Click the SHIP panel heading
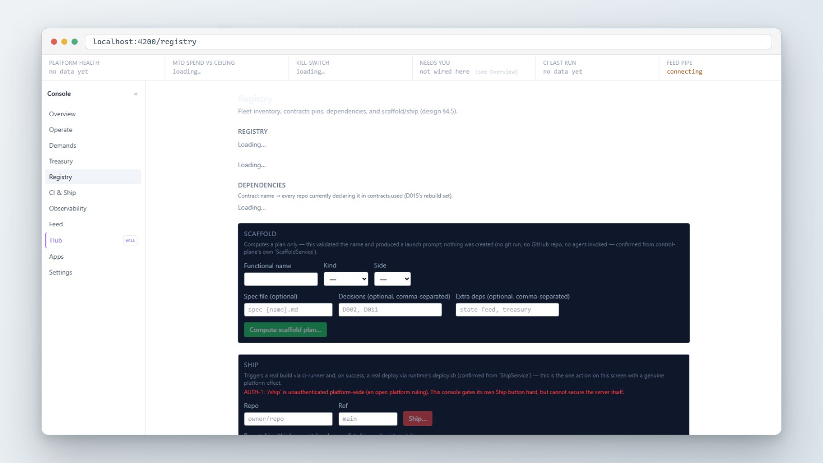 click(251, 365)
